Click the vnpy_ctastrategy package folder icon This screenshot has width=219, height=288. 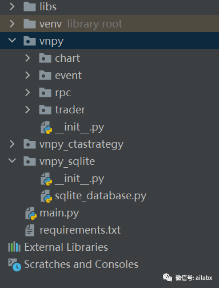30,144
